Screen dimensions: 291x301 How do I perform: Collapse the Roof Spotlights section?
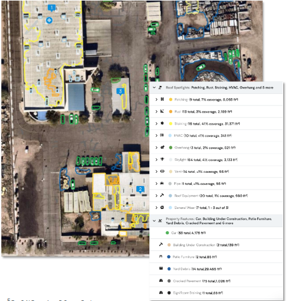pos(154,87)
